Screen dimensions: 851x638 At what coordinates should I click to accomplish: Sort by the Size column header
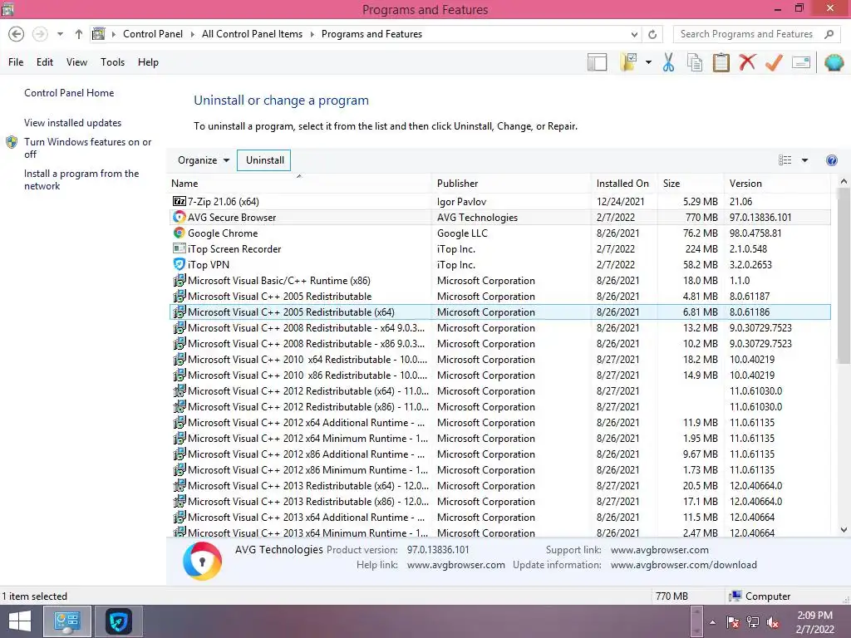coord(691,184)
